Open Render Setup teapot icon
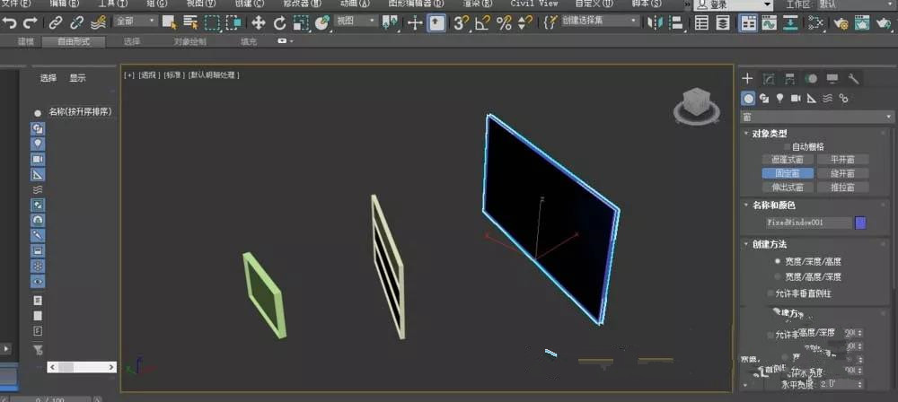The width and height of the screenshot is (898, 402). pyautogui.click(x=841, y=23)
